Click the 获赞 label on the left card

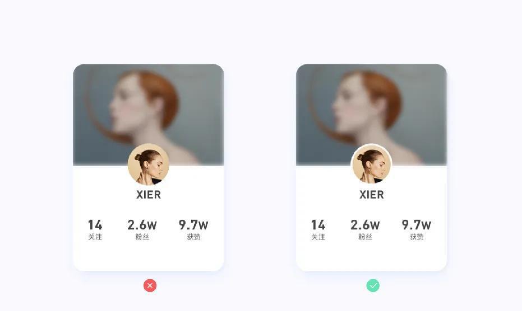(194, 237)
